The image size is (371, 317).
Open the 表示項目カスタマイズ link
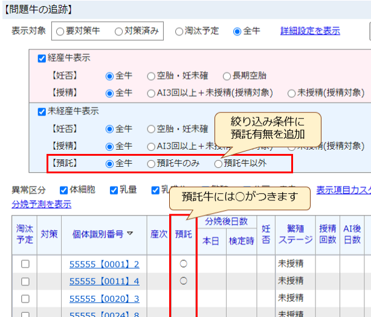344,190
